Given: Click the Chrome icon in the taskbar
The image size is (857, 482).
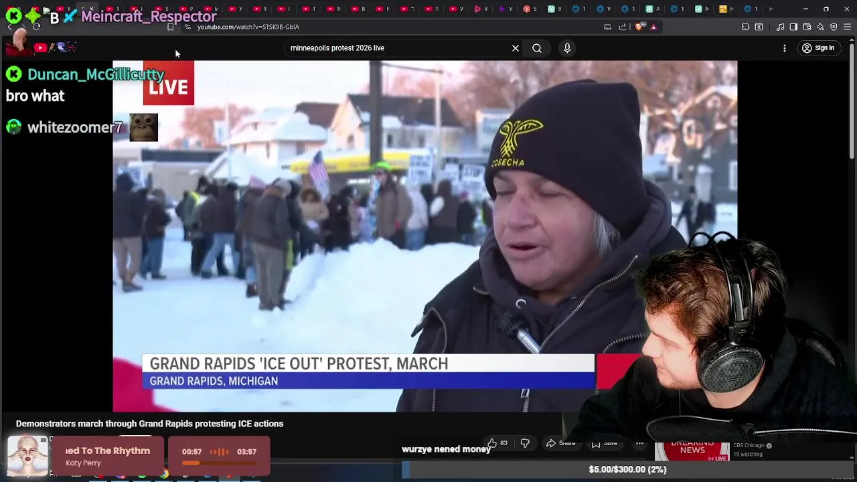Looking at the screenshot, I should tap(163, 475).
